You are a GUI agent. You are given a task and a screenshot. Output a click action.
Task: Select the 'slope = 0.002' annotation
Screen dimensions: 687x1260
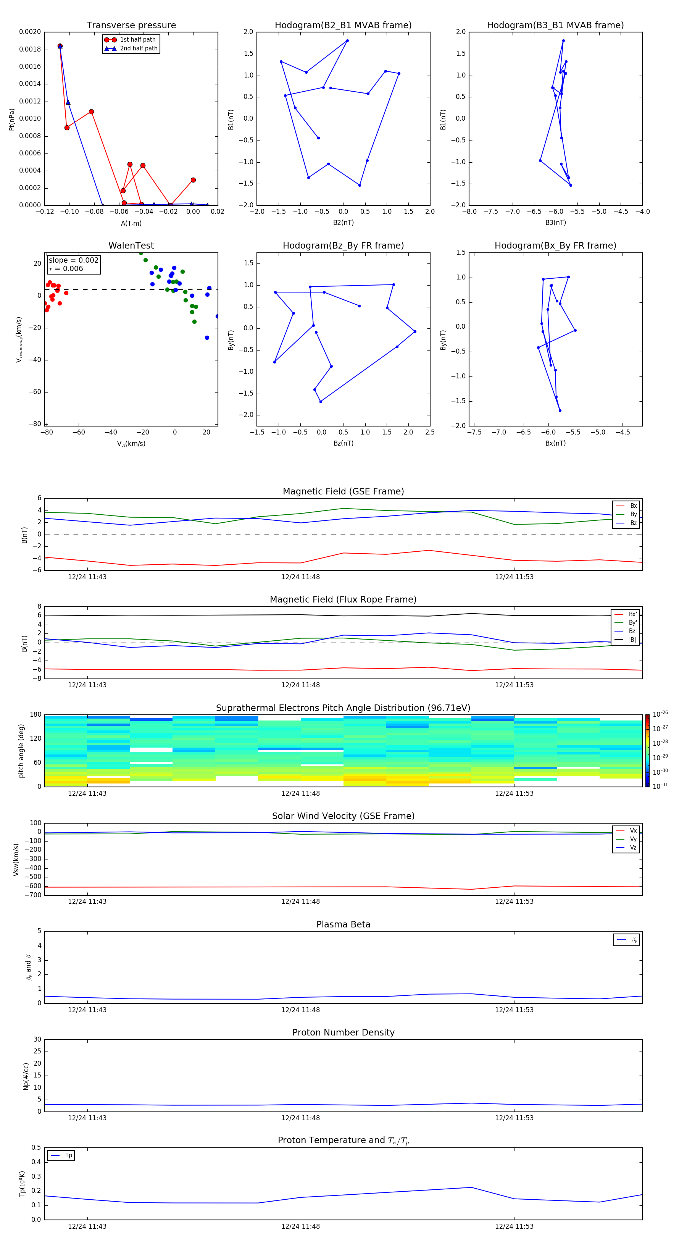pos(73,260)
